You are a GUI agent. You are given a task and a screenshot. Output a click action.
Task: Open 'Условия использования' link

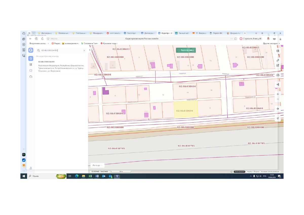pyautogui.click(x=270, y=171)
